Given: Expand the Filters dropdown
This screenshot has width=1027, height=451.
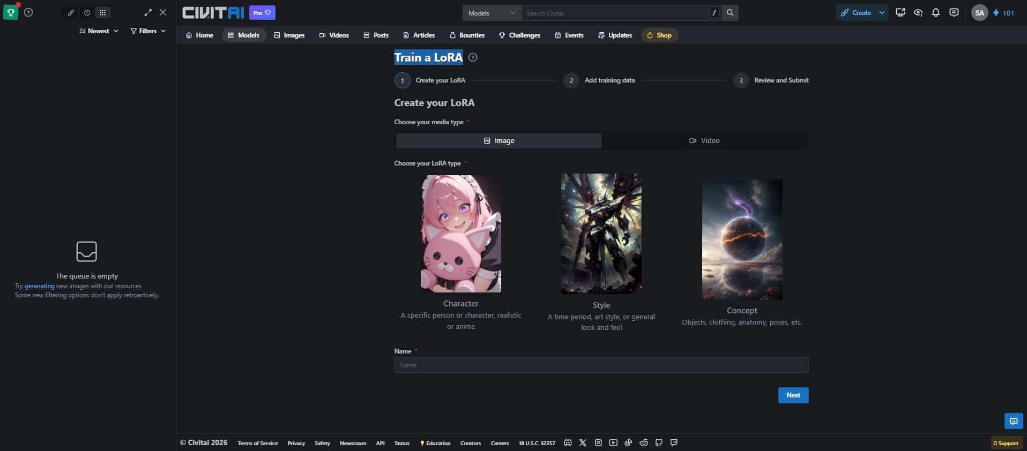Looking at the screenshot, I should [148, 31].
